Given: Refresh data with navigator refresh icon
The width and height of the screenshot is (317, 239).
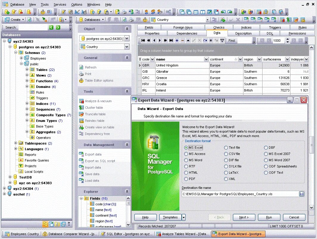Looking at the screenshot, I should tap(205, 41).
